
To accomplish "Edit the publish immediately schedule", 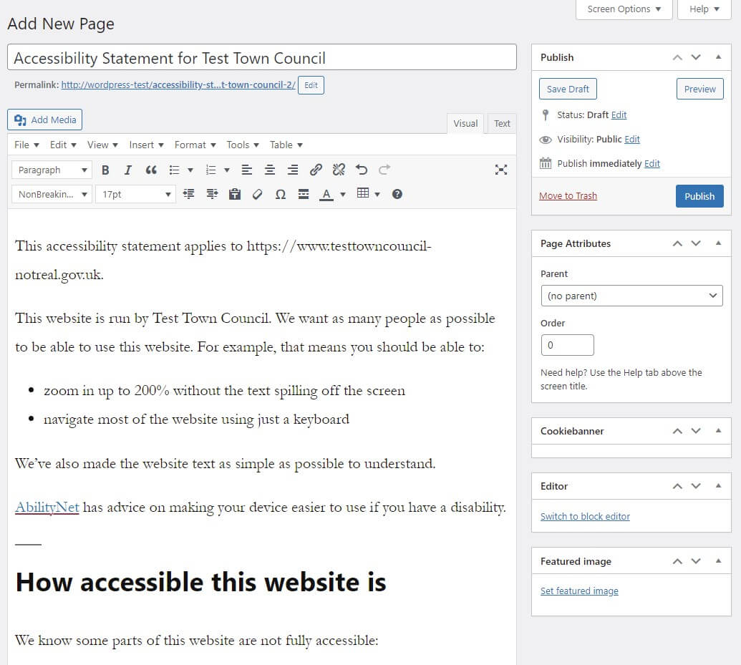I will [652, 163].
